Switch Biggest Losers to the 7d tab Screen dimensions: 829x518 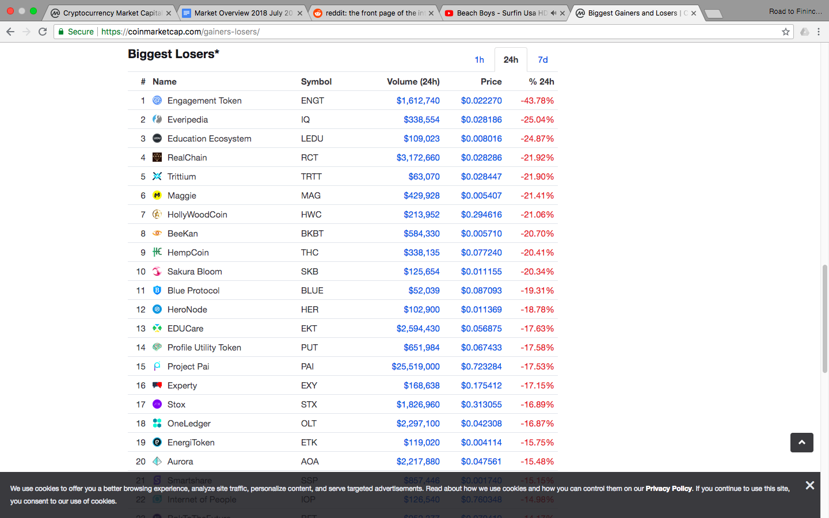[543, 60]
